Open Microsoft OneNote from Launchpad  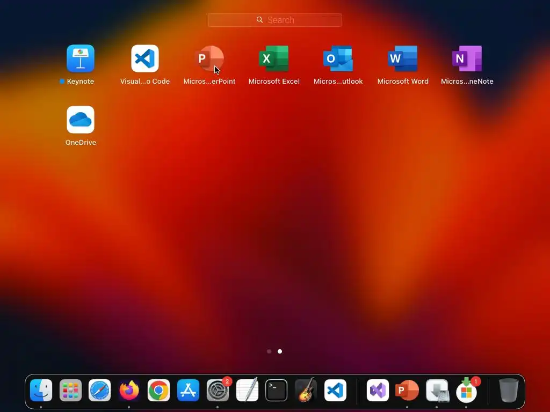467,58
